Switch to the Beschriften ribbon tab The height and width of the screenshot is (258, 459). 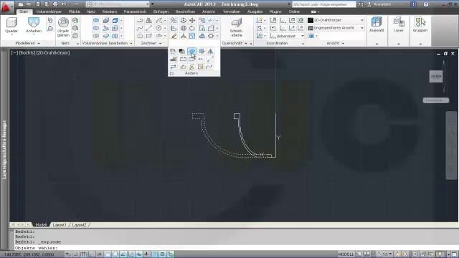pos(185,11)
